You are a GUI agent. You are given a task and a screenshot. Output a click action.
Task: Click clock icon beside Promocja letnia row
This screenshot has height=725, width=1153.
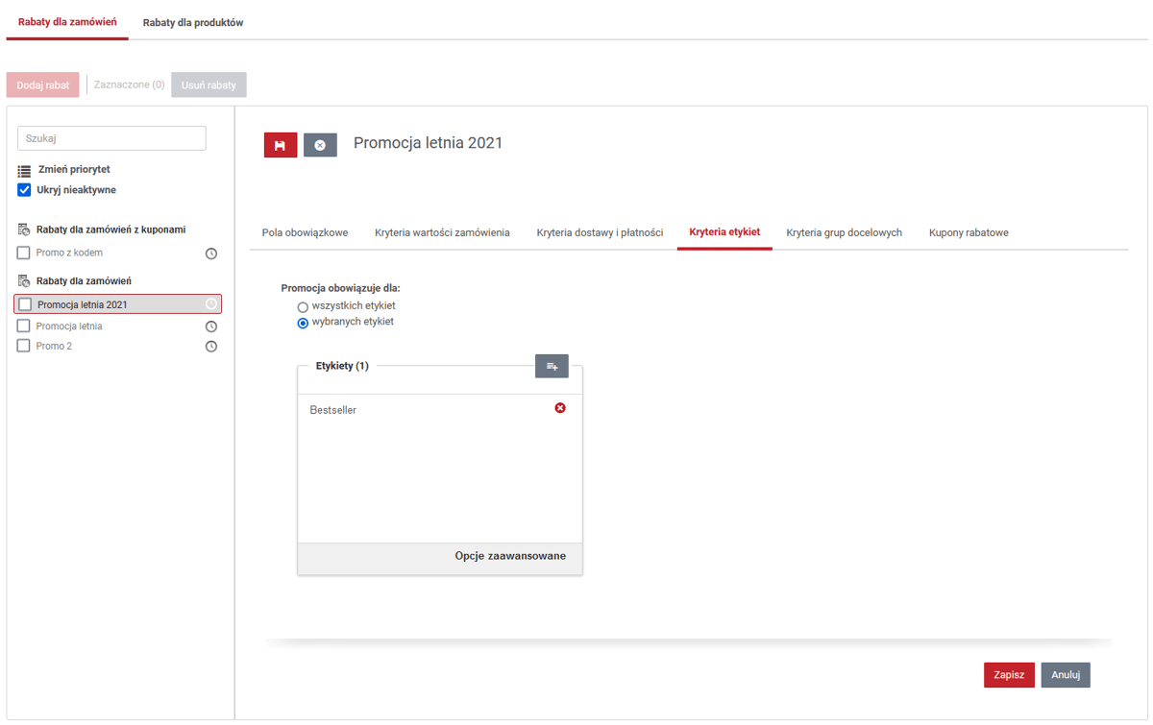pos(211,326)
